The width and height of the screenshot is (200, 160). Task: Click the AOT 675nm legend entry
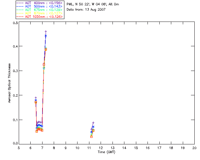click(x=39, y=10)
